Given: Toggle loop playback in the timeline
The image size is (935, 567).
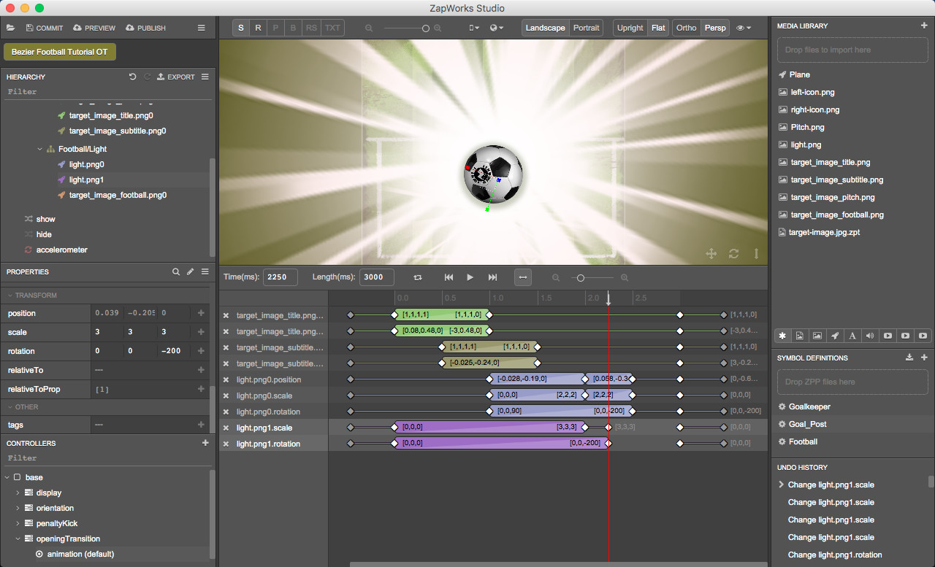Looking at the screenshot, I should coord(416,277).
